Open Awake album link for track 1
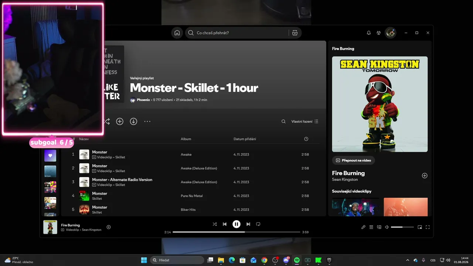The height and width of the screenshot is (266, 473). tap(186, 154)
